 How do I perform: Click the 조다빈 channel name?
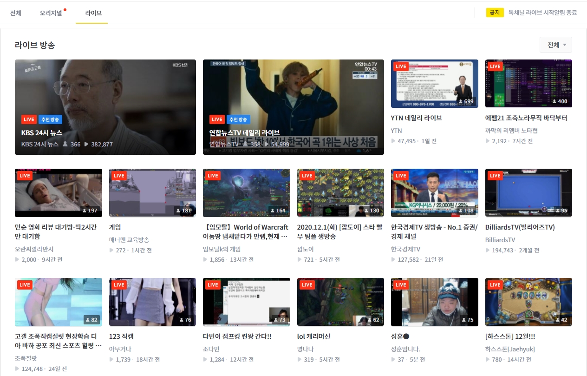(211, 349)
